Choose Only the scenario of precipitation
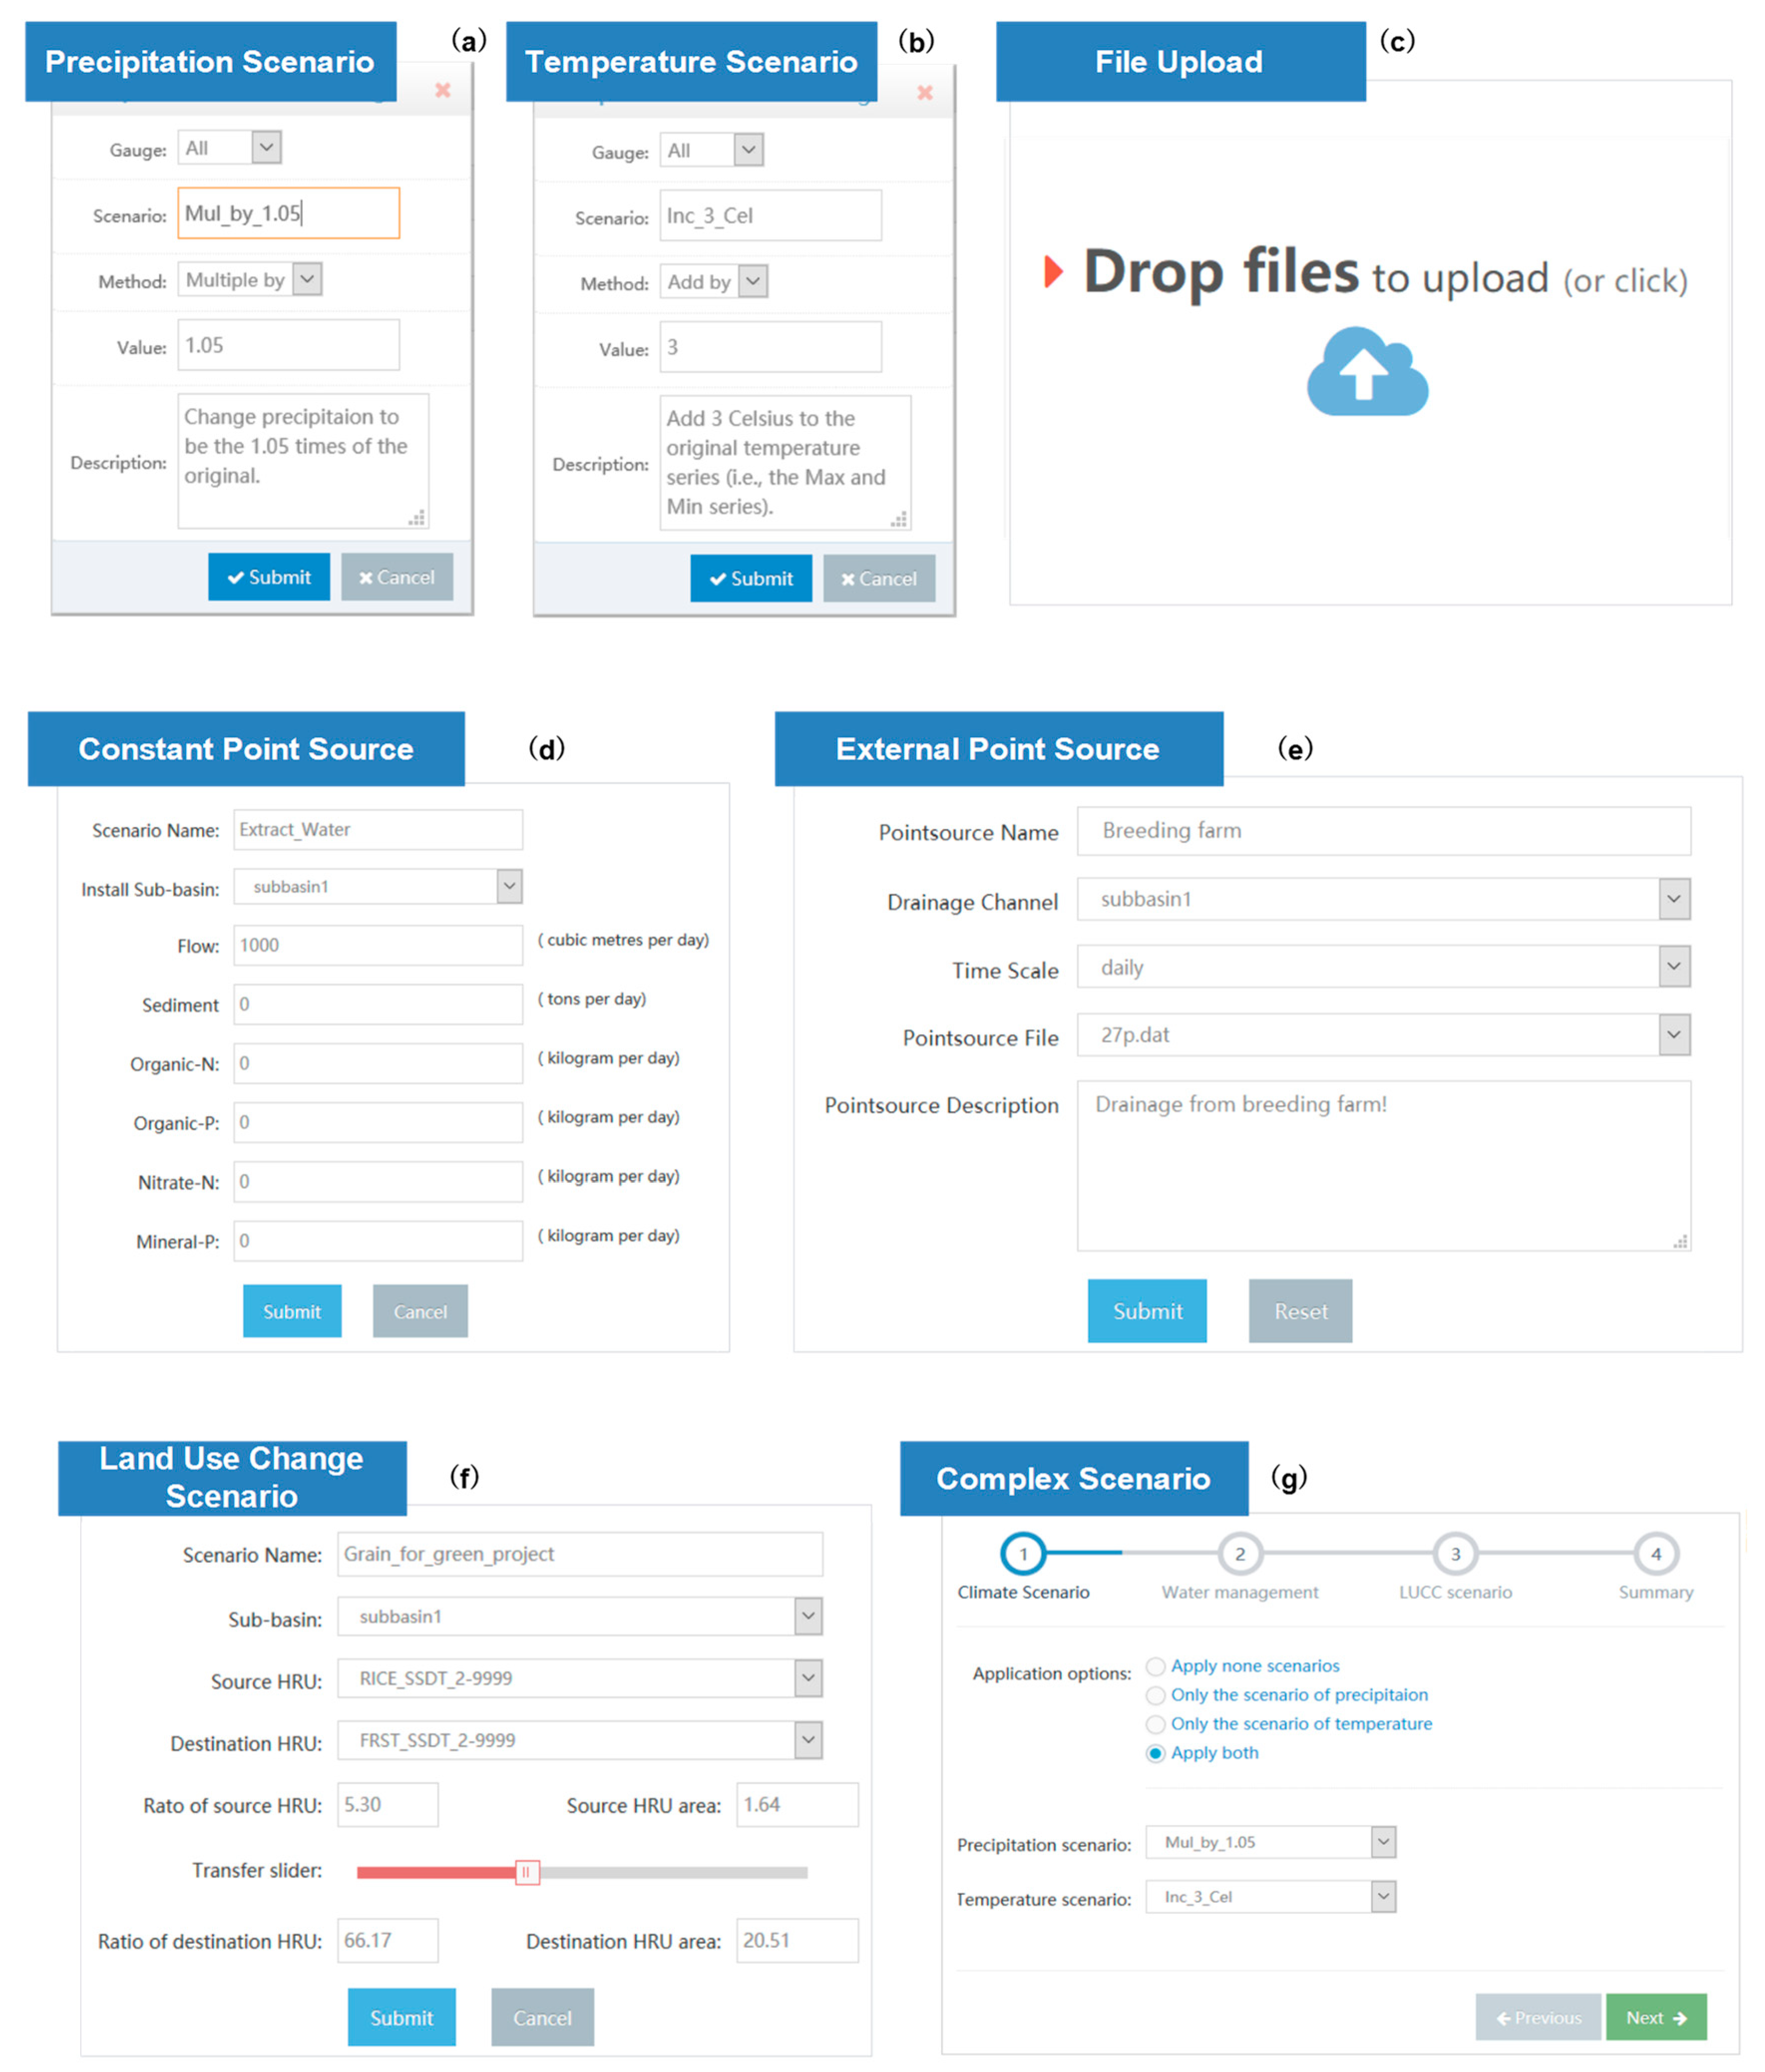Screen dimensions: 1765x2072 click(x=1155, y=1695)
